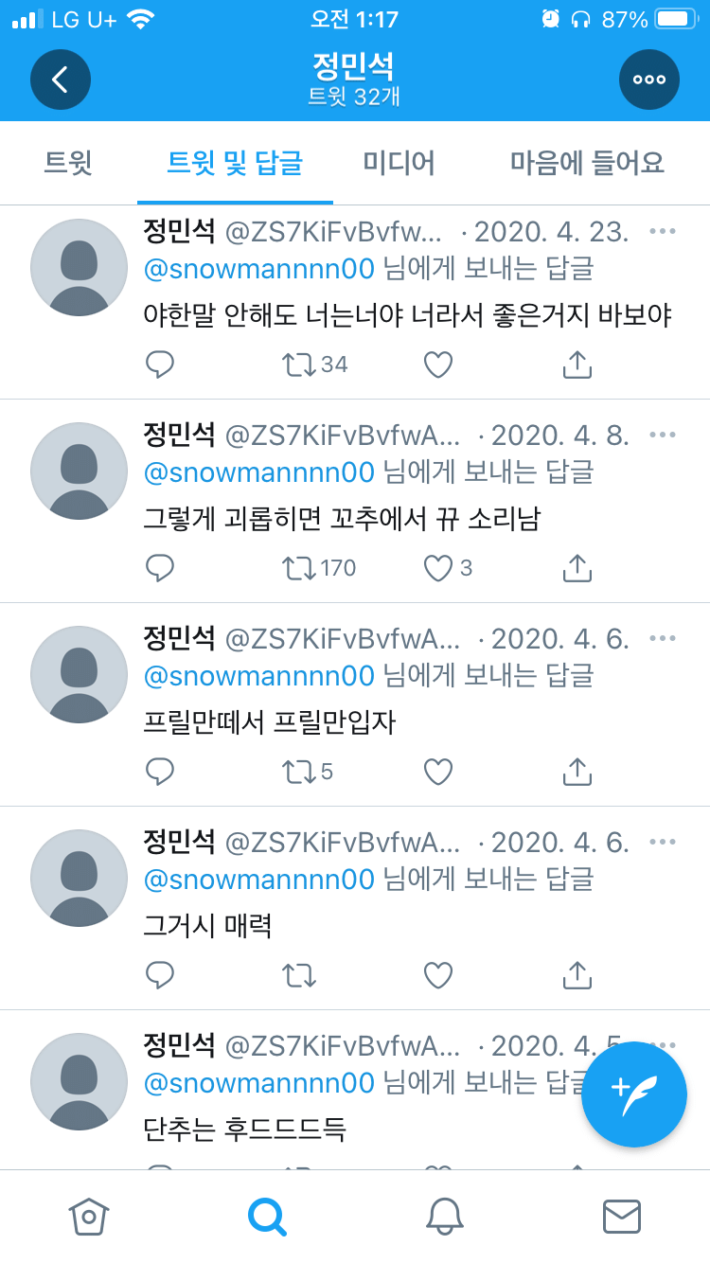Image resolution: width=710 pixels, height=1263 pixels.
Task: Expand the 그거시 매력 tweet's more menu
Action: pyautogui.click(x=663, y=842)
